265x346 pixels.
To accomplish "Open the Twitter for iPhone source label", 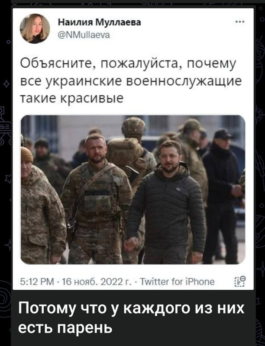I will pos(177,282).
